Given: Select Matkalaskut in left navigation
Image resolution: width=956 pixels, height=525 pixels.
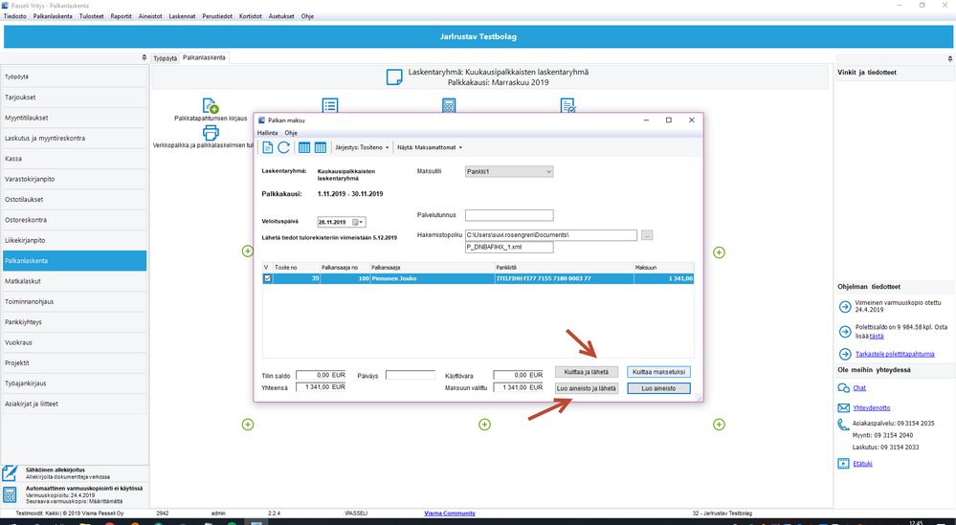Looking at the screenshot, I should point(75,281).
